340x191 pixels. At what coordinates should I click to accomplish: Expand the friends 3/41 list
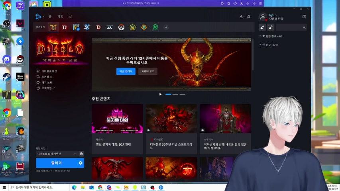[x=260, y=45]
